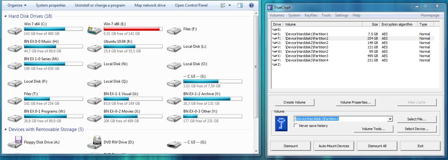Select the BN EX 0-0 Music (H:) drive icon
448x160 pixels.
(14, 48)
